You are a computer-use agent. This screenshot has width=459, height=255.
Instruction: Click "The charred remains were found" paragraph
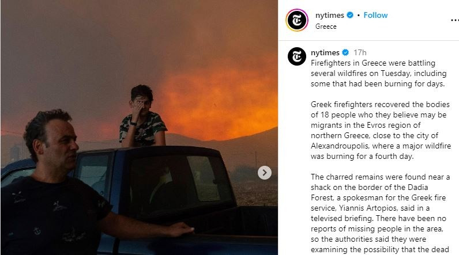(x=380, y=213)
